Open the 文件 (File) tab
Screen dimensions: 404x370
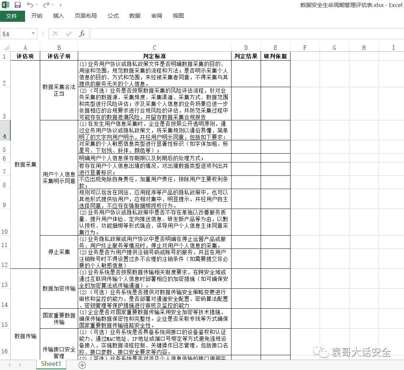click(13, 16)
